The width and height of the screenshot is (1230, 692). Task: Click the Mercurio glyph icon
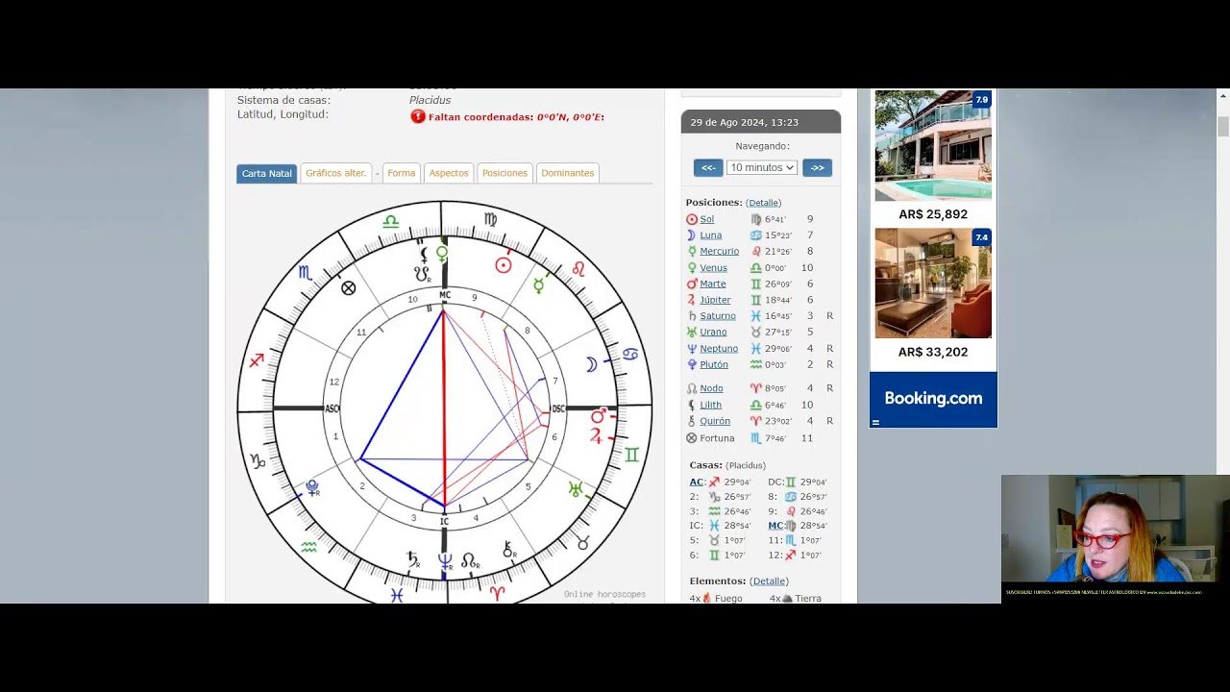point(694,251)
